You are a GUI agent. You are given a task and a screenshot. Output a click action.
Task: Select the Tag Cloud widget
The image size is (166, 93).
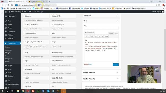(x=36, y=87)
